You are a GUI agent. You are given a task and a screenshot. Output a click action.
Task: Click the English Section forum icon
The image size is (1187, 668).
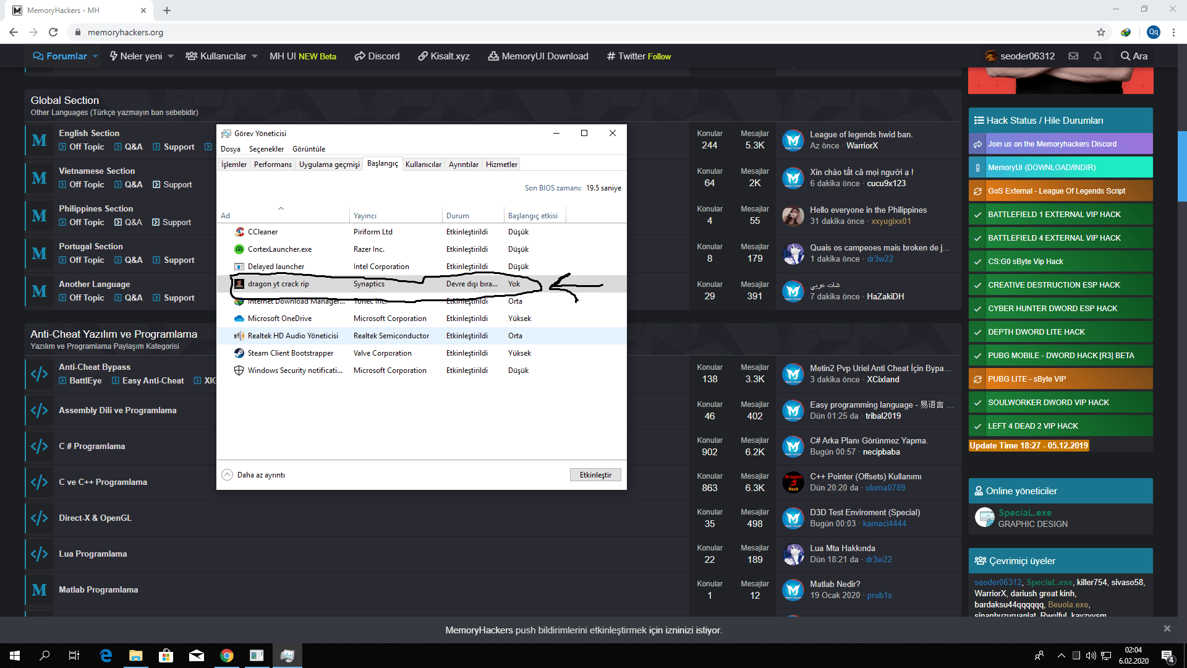click(39, 140)
